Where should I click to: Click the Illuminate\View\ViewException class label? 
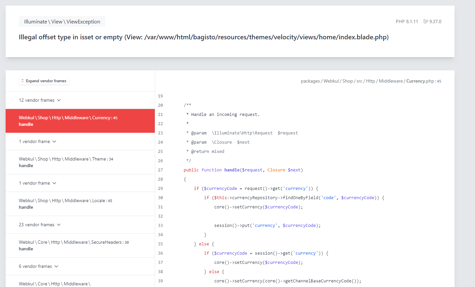click(62, 21)
